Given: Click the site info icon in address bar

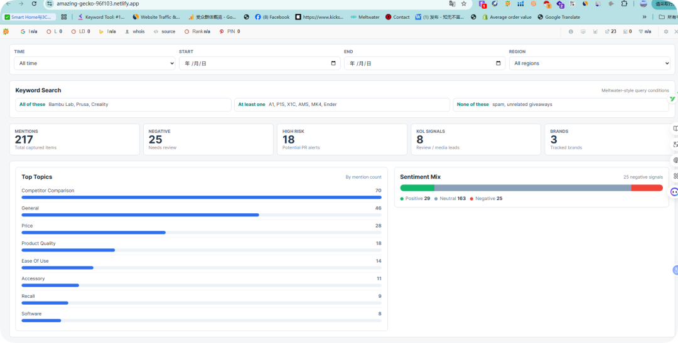Looking at the screenshot, I should click(x=50, y=4).
